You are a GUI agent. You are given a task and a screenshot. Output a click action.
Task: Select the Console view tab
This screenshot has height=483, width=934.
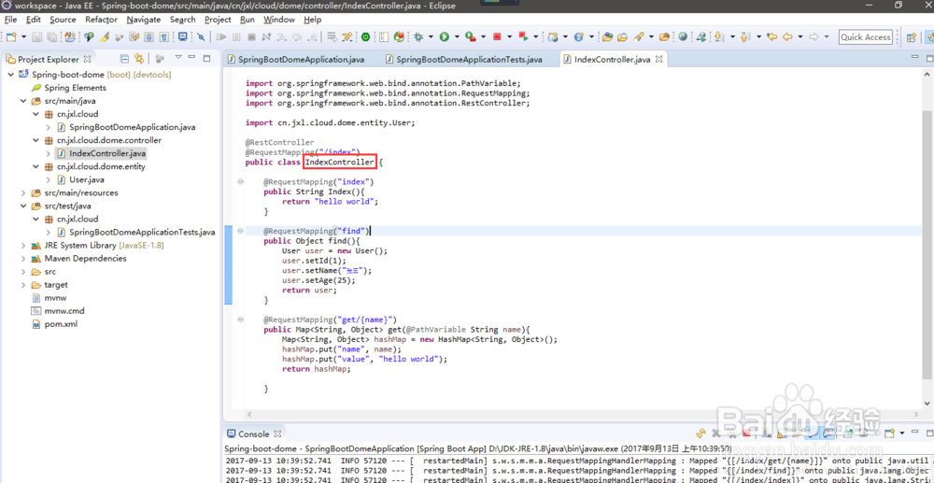pos(255,433)
